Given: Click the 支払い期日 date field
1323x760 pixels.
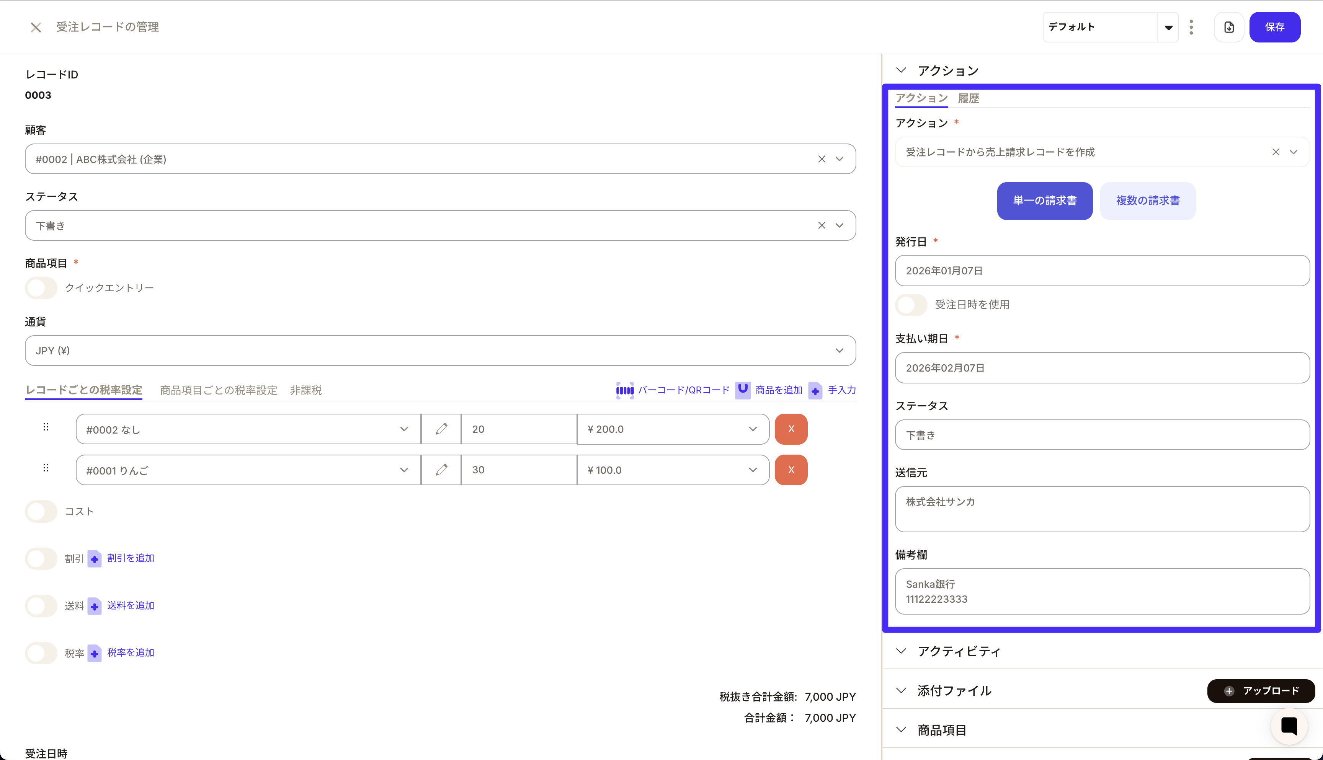Looking at the screenshot, I should point(1102,368).
